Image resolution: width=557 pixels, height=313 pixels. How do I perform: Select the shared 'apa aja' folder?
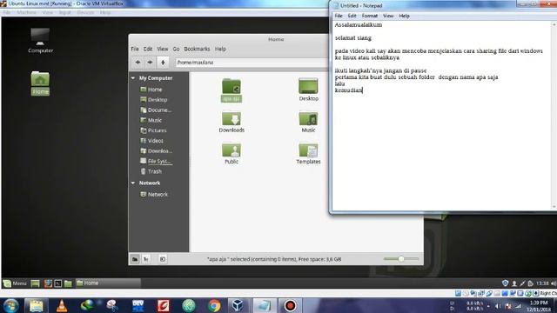click(x=232, y=90)
